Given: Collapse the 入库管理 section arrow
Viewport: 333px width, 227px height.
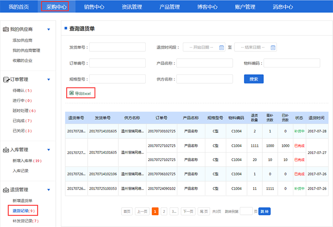Looking at the screenshot, I should tap(49, 150).
